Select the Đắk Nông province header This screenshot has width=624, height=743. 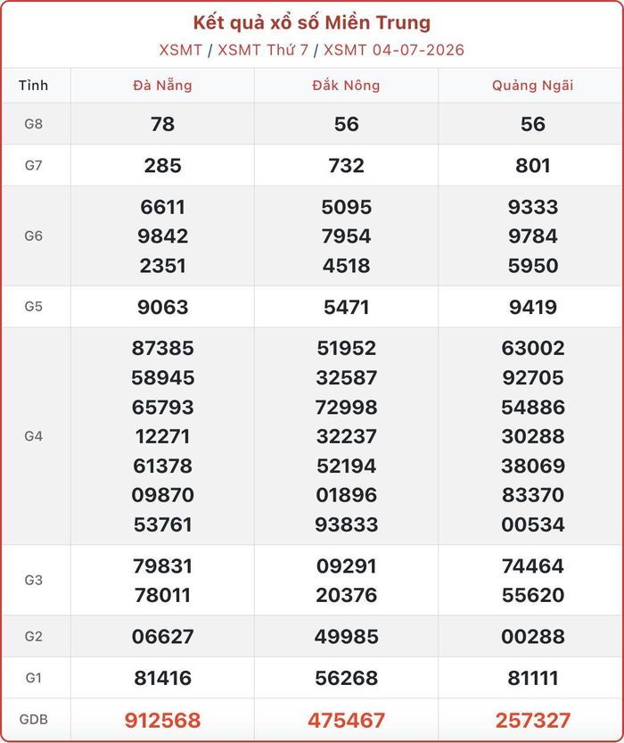click(346, 86)
